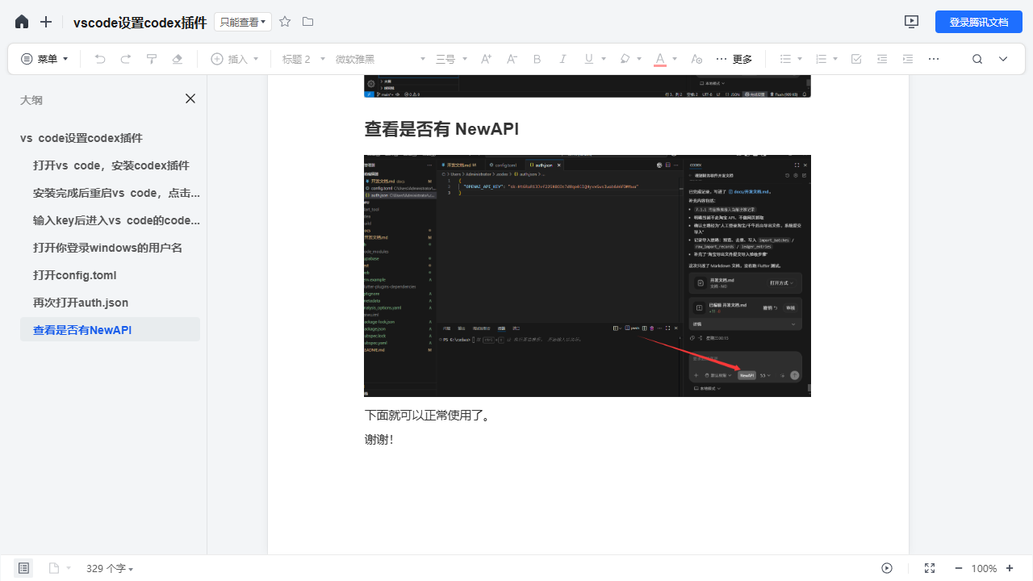Expand numbered list style arrow
1033x581 pixels.
836,59
